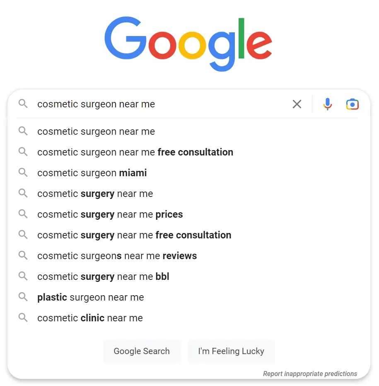The width and height of the screenshot is (379, 386).
Task: Click magnifier icon beside 'cosmetic surgery near me bbl'
Action: 23,277
